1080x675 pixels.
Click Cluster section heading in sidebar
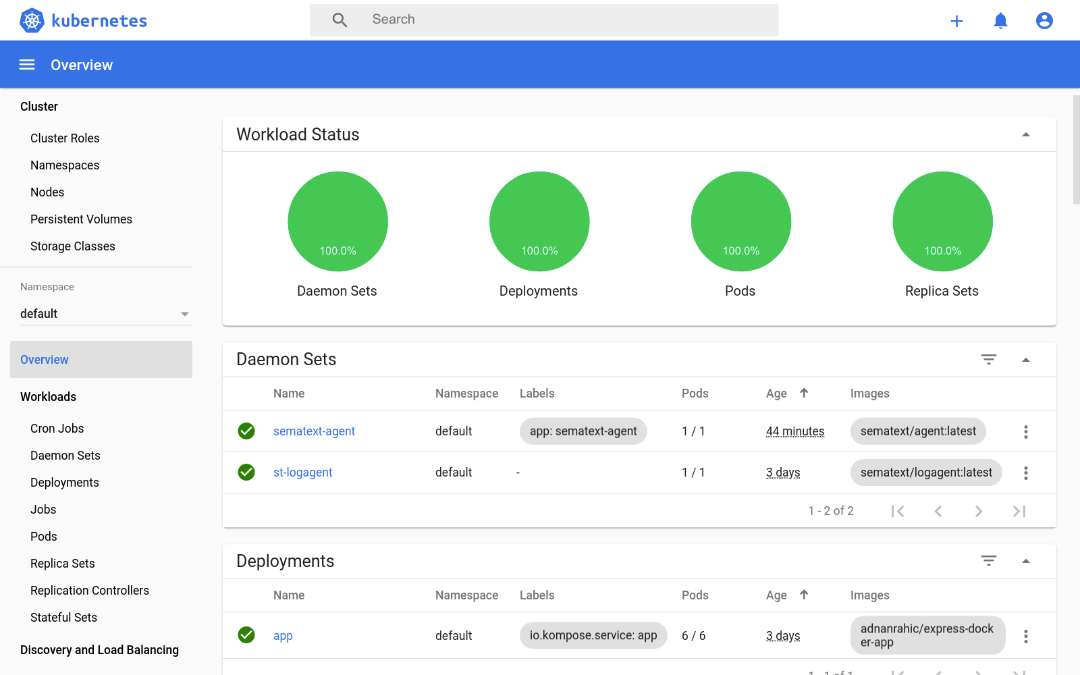(39, 107)
